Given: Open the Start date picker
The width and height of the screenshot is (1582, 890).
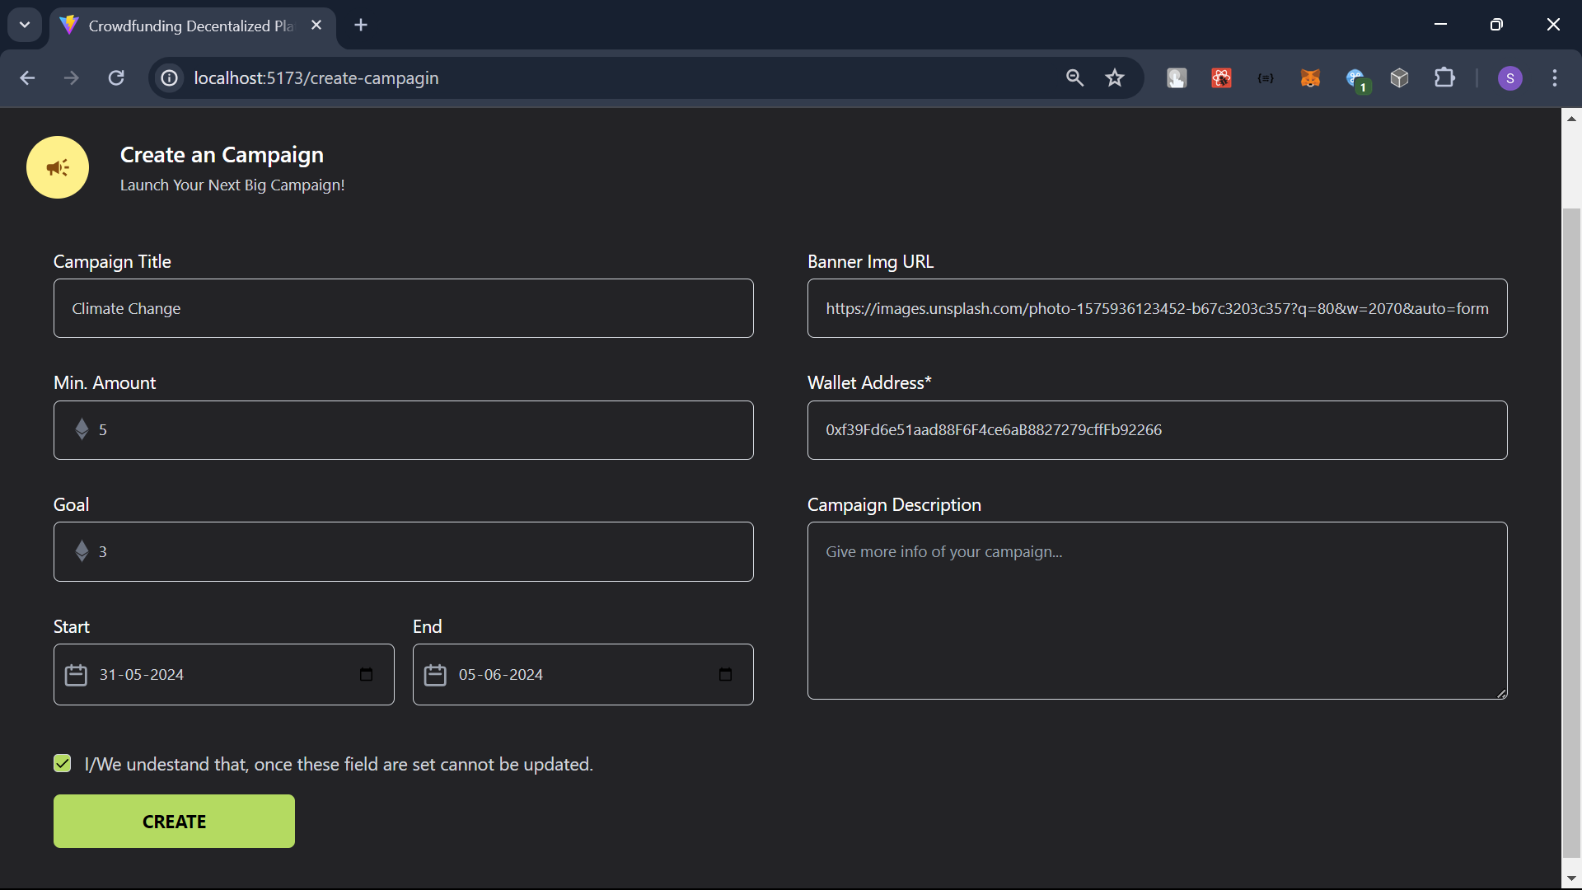Looking at the screenshot, I should tap(367, 674).
